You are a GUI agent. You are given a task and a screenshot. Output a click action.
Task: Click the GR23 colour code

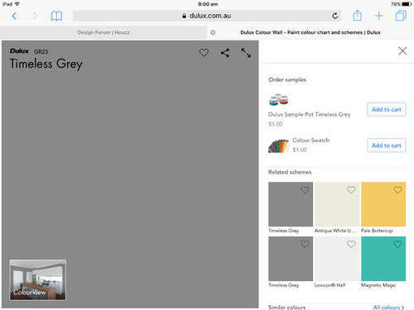click(x=41, y=51)
